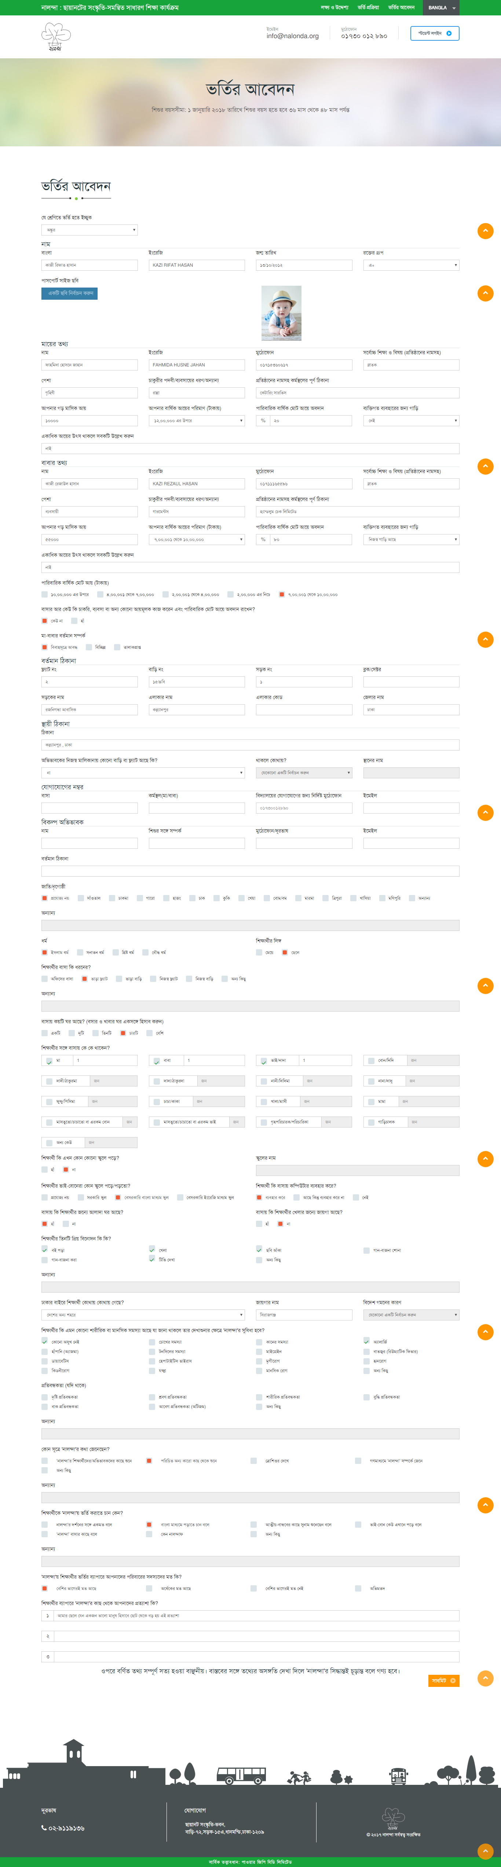Viewport: 501px width, 1867px height.
Task: Click the arrow icon on the header login button
Action: click(x=449, y=33)
